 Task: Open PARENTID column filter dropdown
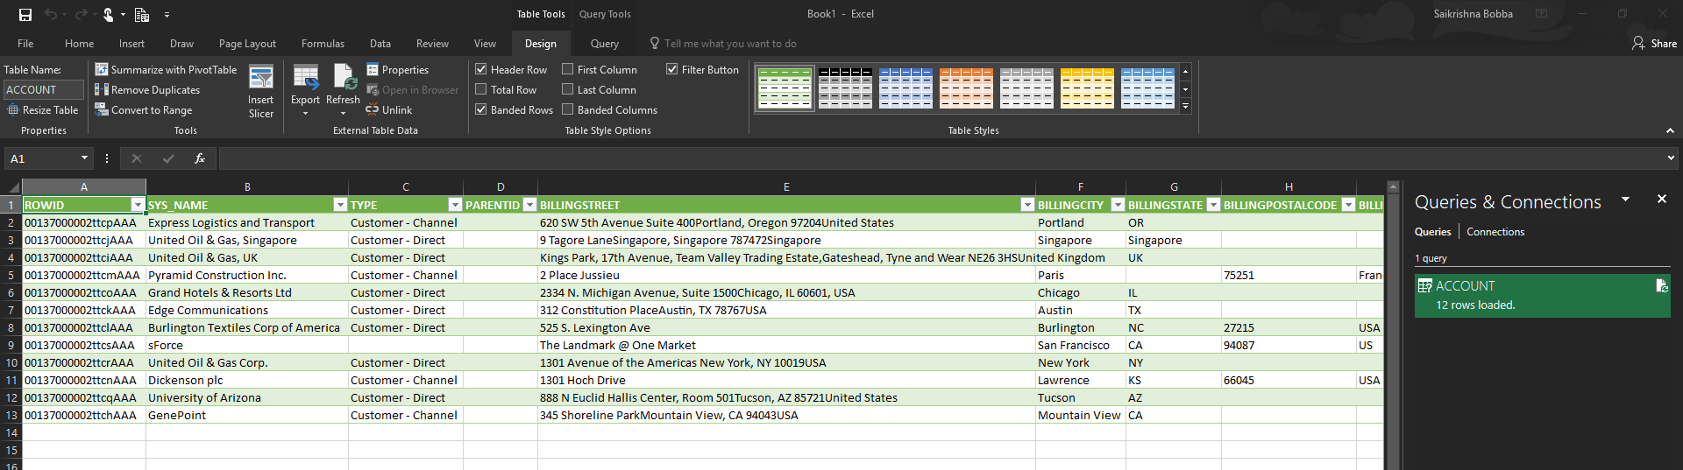click(x=529, y=205)
